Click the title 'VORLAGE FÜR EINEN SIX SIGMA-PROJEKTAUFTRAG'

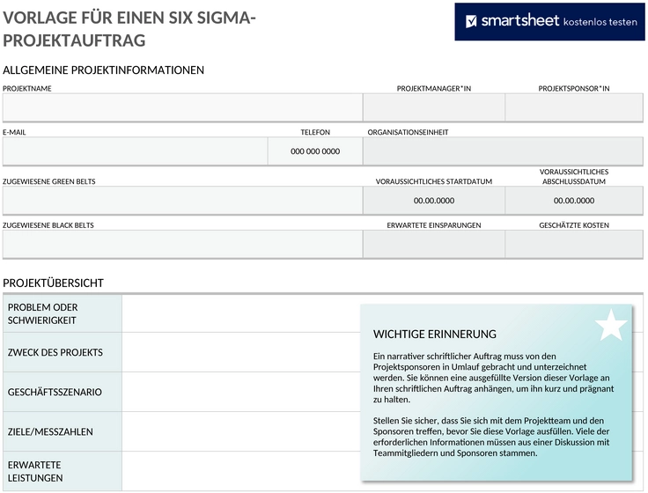[x=129, y=29]
